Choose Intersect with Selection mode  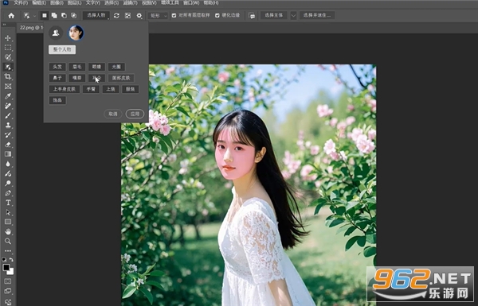(x=74, y=15)
